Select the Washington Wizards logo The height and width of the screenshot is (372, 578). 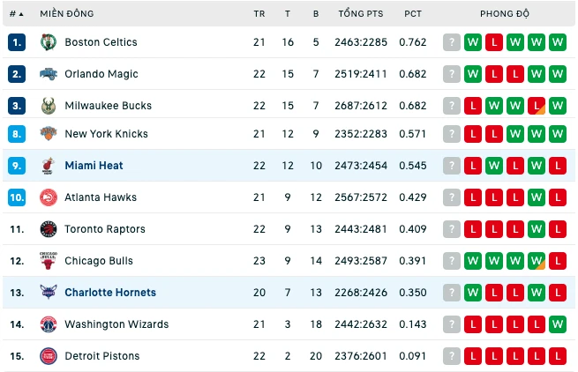point(49,324)
